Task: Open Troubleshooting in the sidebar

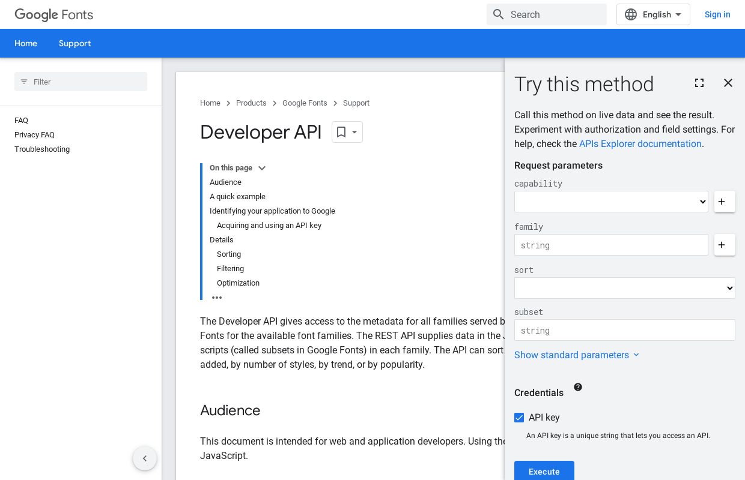Action: (x=42, y=149)
